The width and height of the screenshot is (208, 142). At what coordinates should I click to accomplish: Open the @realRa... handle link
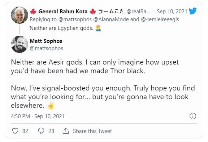coord(138,12)
